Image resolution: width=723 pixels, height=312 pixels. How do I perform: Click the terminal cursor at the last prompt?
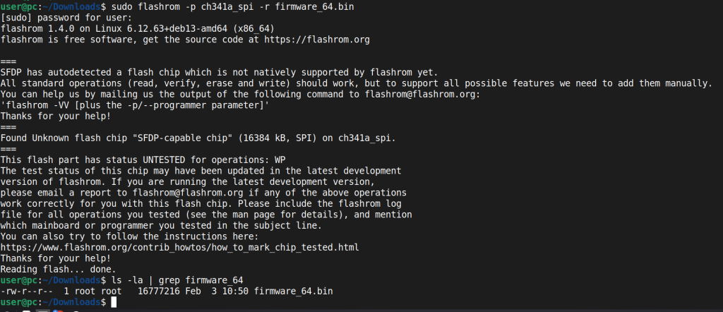[x=113, y=302]
